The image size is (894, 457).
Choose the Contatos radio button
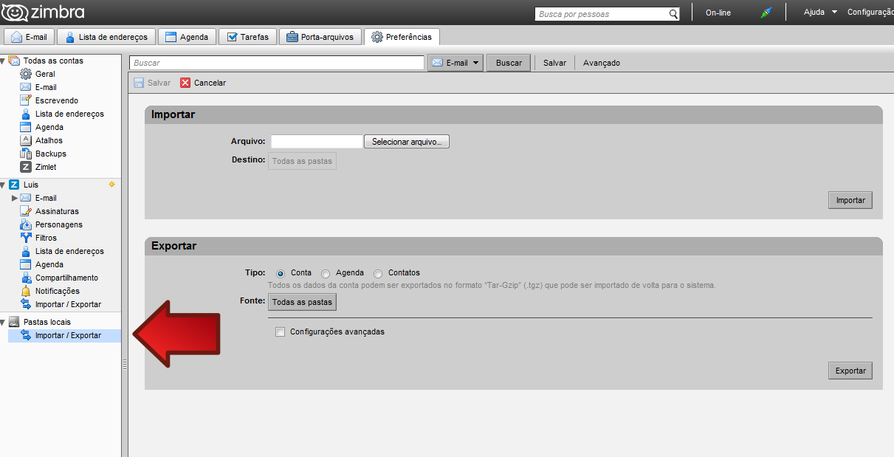tap(378, 273)
